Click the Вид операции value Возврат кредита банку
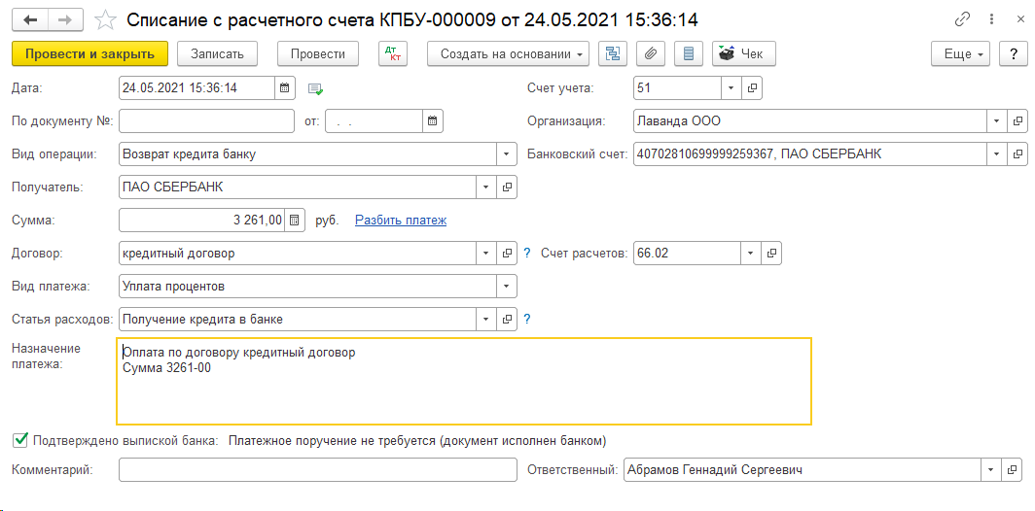Screen dimensions: 1035x511 [x=189, y=154]
